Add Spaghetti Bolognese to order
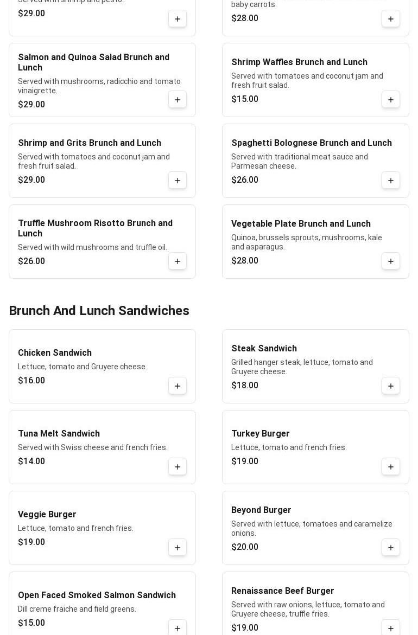 click(x=391, y=181)
